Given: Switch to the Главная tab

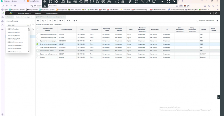Looking at the screenshot, I should point(9,17).
